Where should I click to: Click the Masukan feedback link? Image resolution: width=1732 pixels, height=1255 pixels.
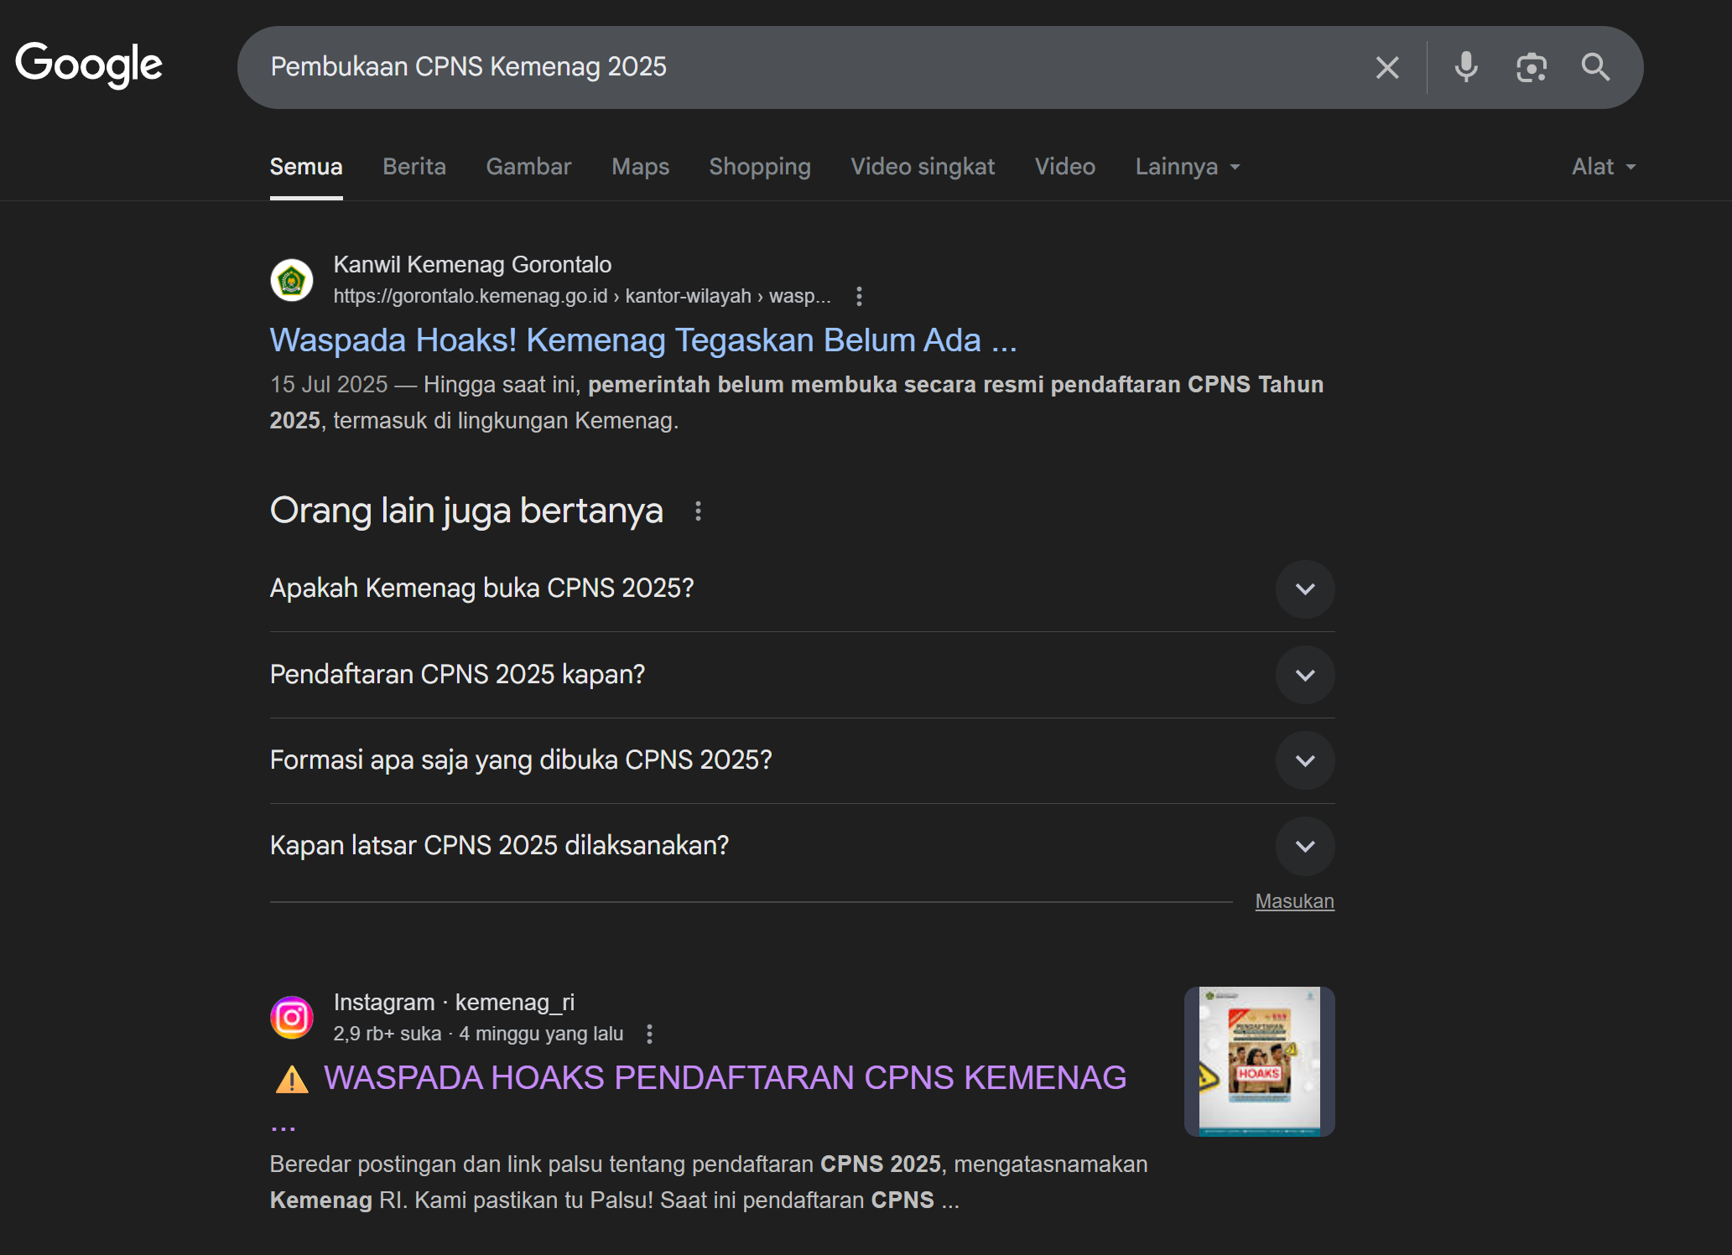point(1294,901)
